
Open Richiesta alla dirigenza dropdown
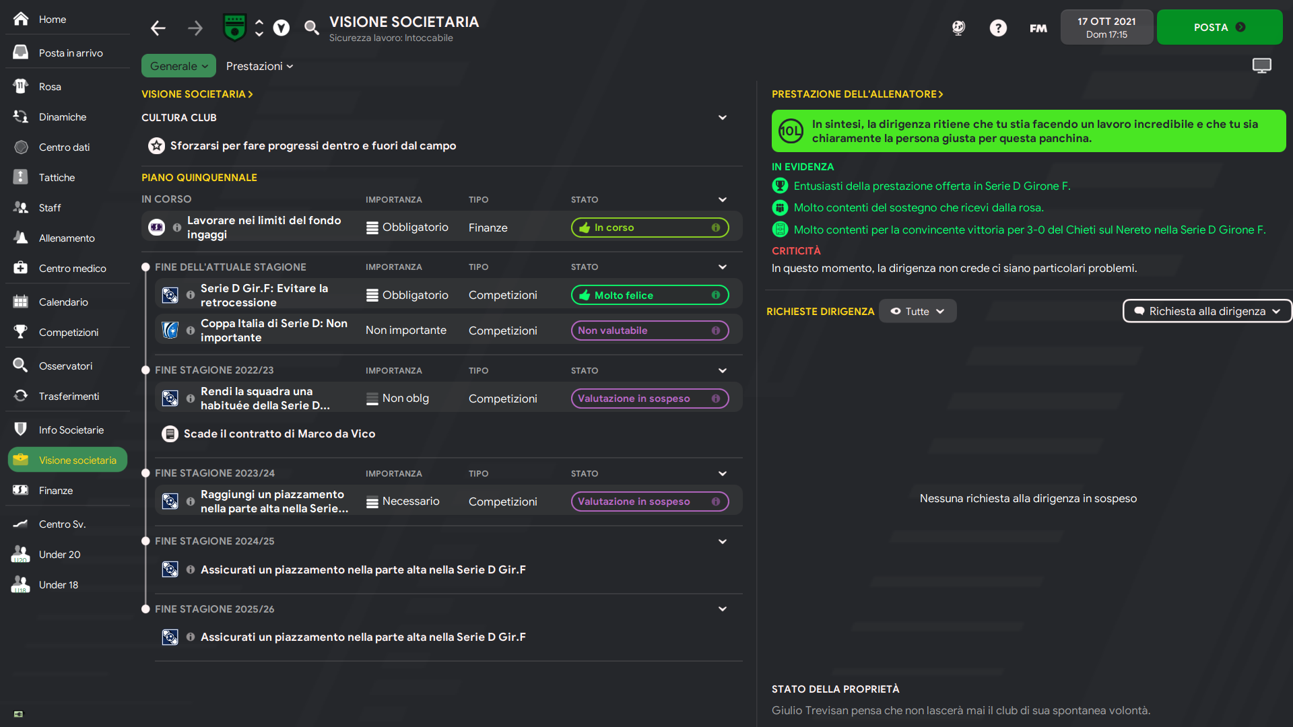coord(1207,311)
